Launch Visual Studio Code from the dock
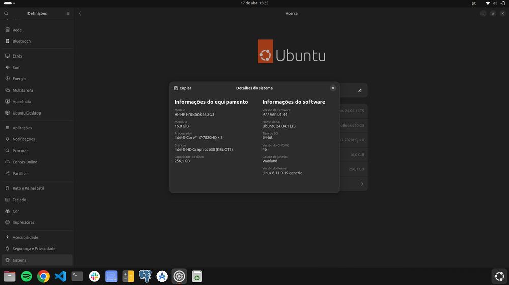The height and width of the screenshot is (285, 509). pyautogui.click(x=61, y=276)
